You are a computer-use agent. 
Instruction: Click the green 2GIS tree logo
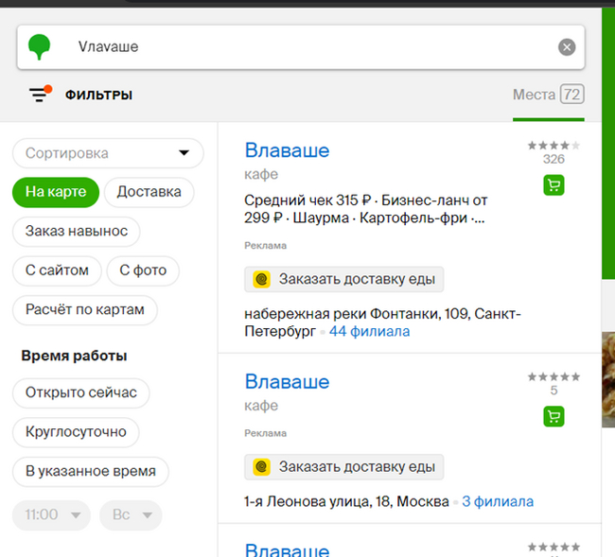[x=39, y=46]
